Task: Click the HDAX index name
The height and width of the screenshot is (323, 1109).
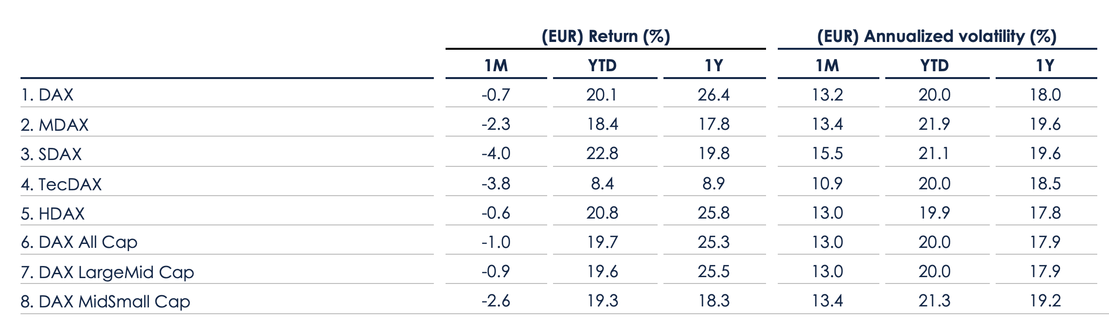Action: tap(53, 214)
